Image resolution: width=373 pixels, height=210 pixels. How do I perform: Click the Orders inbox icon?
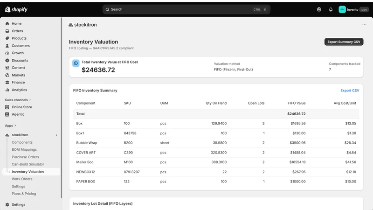tap(7, 31)
